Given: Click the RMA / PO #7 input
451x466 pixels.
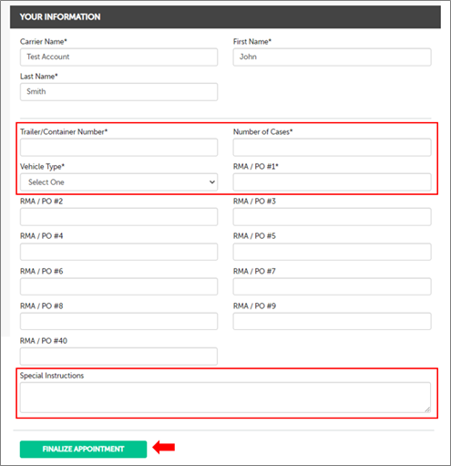Looking at the screenshot, I should (332, 286).
